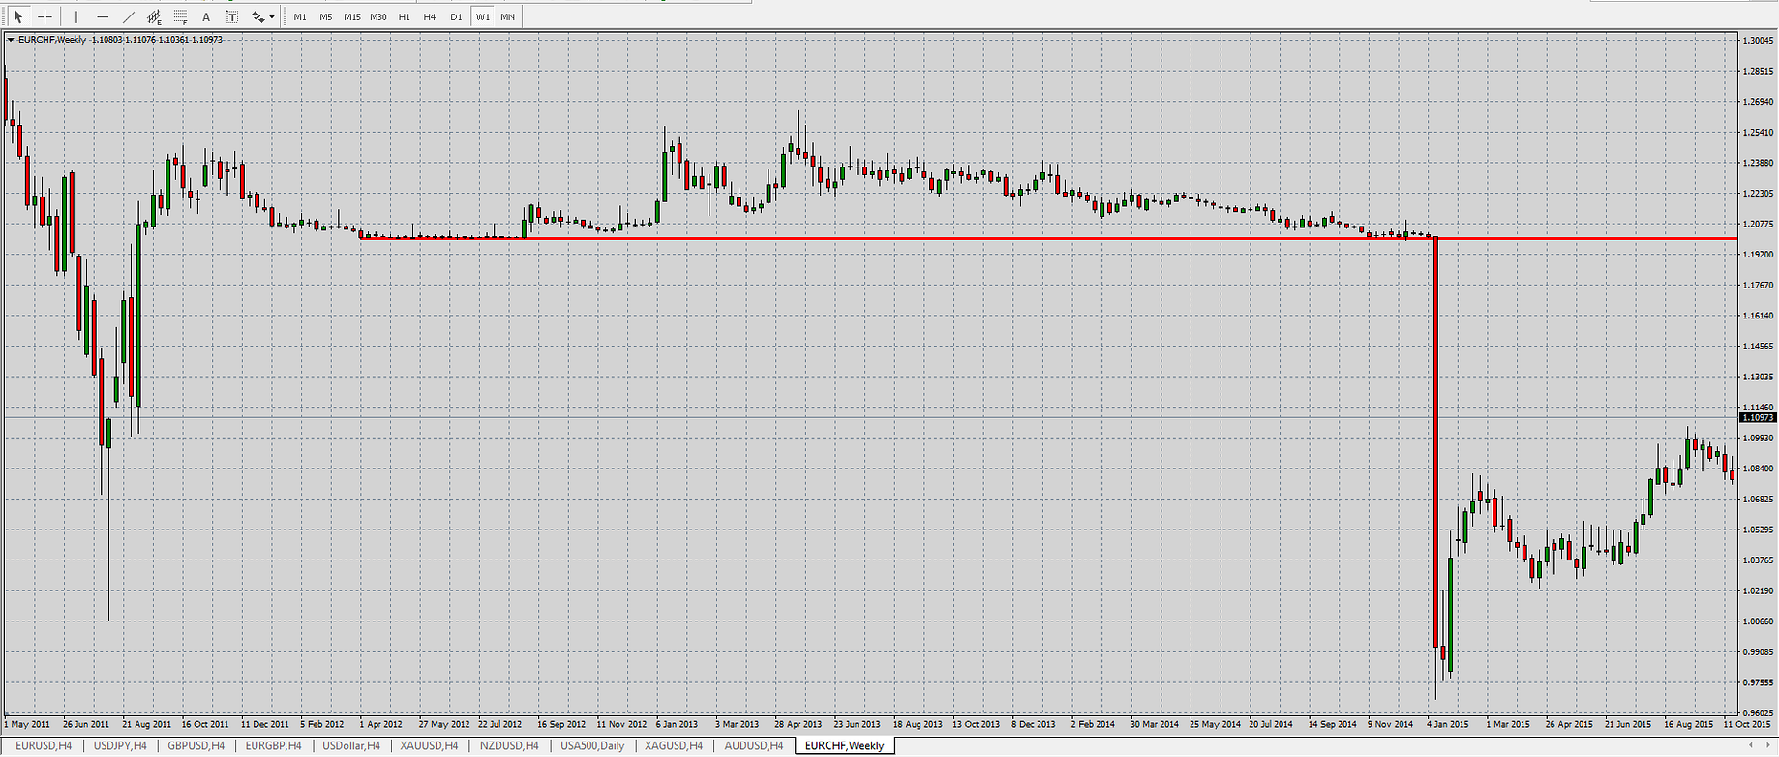
Task: Open the EURUSD,H4 chart tab
Action: 45,745
